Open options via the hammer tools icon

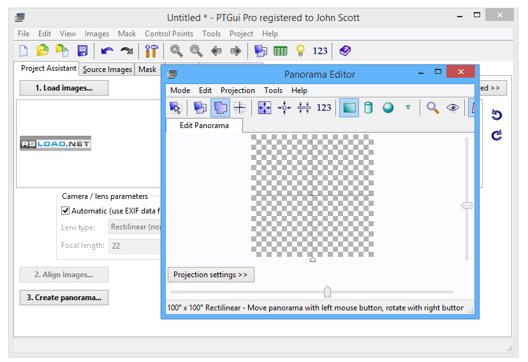point(152,51)
